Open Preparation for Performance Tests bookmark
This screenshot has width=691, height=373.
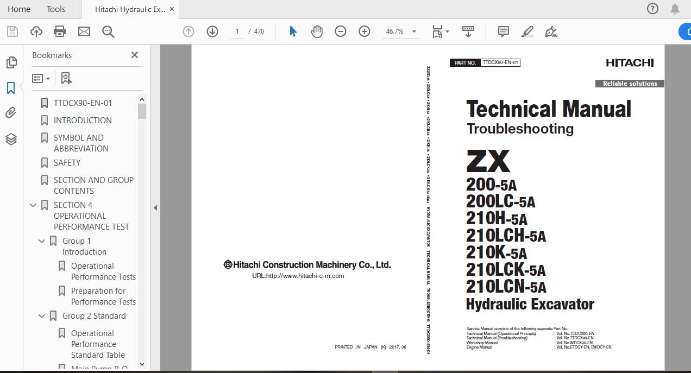coord(103,296)
